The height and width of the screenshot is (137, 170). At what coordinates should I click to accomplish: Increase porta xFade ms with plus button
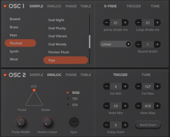pos(125,23)
